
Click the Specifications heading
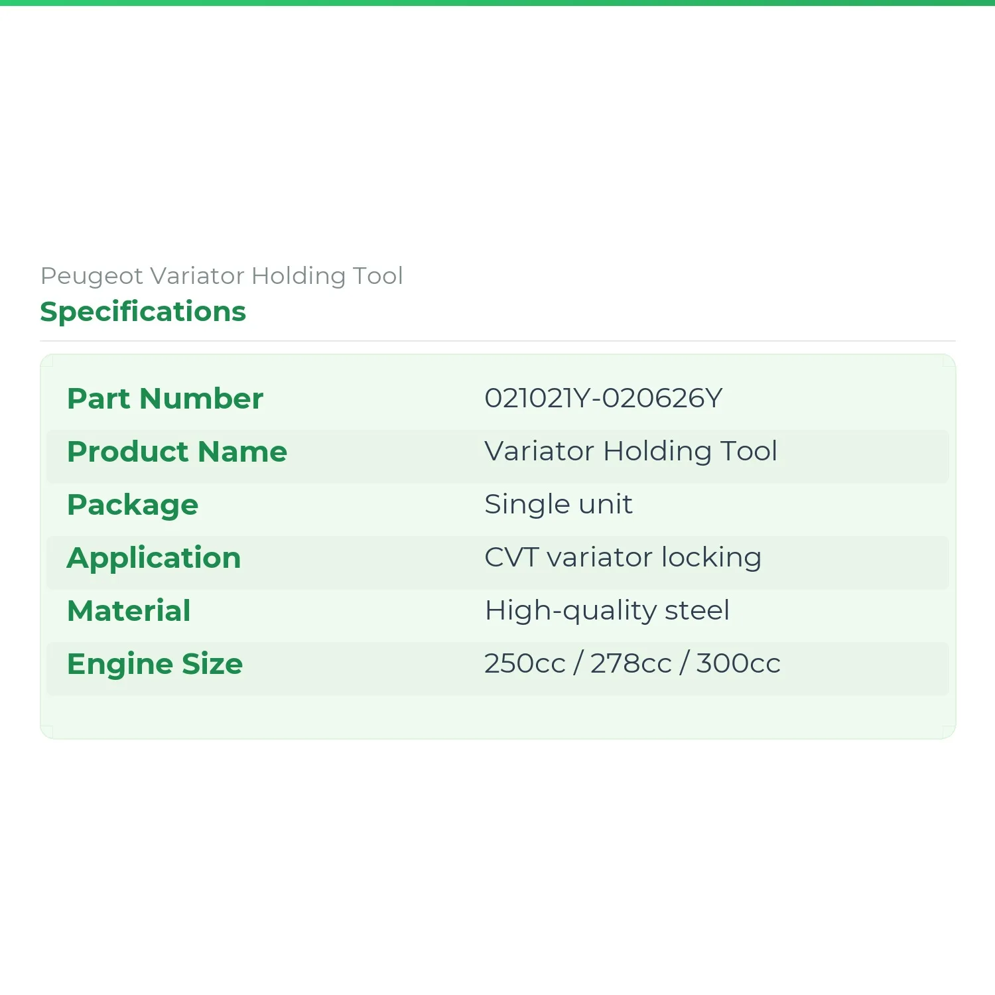point(143,312)
